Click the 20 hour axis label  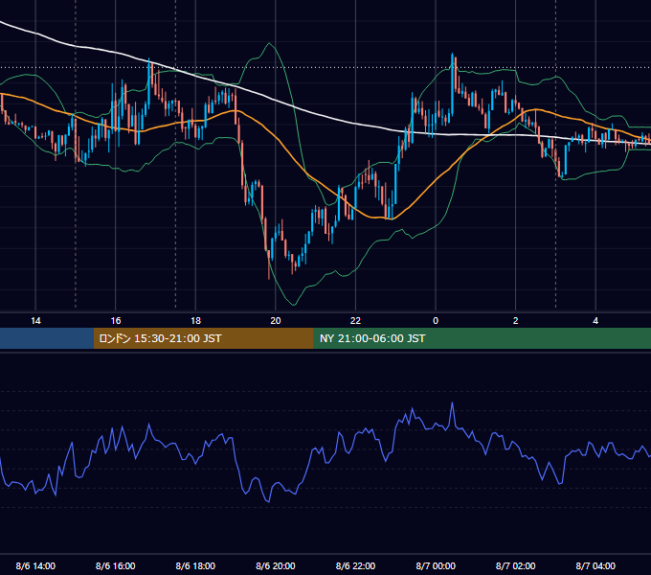pos(276,321)
